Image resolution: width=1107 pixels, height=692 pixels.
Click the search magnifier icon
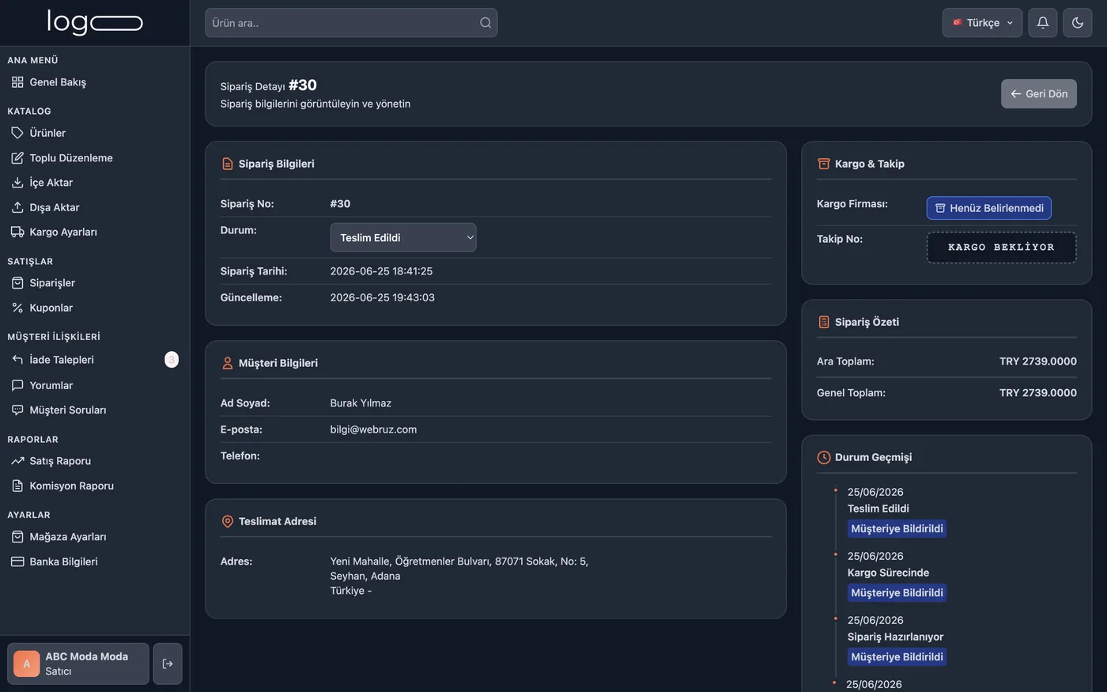click(485, 23)
